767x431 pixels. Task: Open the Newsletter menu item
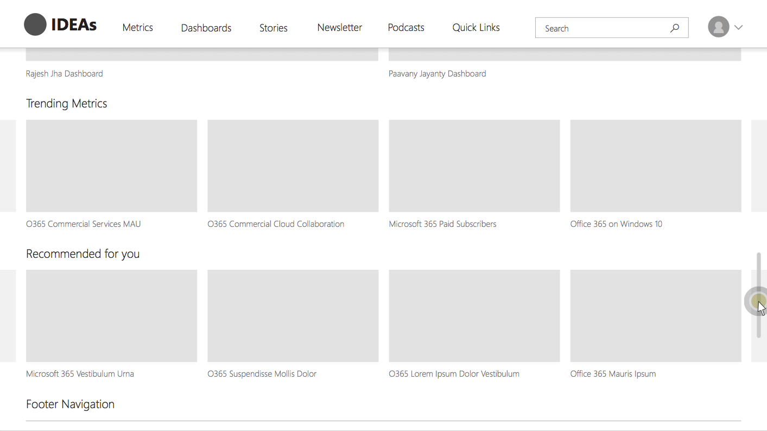point(340,28)
